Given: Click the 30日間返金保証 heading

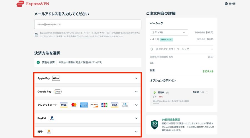Looking at the screenshot, I should (x=171, y=119).
